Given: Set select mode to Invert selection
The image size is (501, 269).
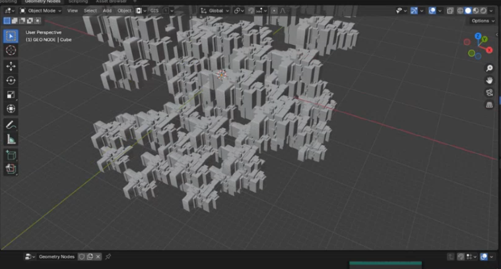Looking at the screenshot, I should [30, 20].
